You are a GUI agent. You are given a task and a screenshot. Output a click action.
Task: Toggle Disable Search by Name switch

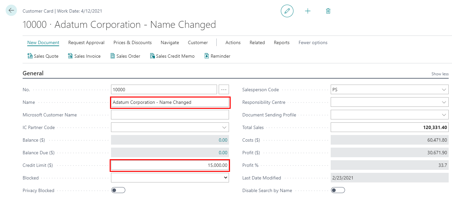tap(338, 190)
